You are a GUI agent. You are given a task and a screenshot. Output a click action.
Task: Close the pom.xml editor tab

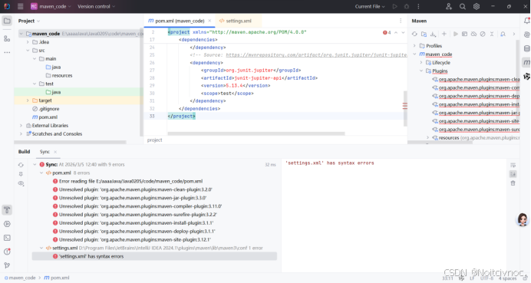[x=209, y=21]
